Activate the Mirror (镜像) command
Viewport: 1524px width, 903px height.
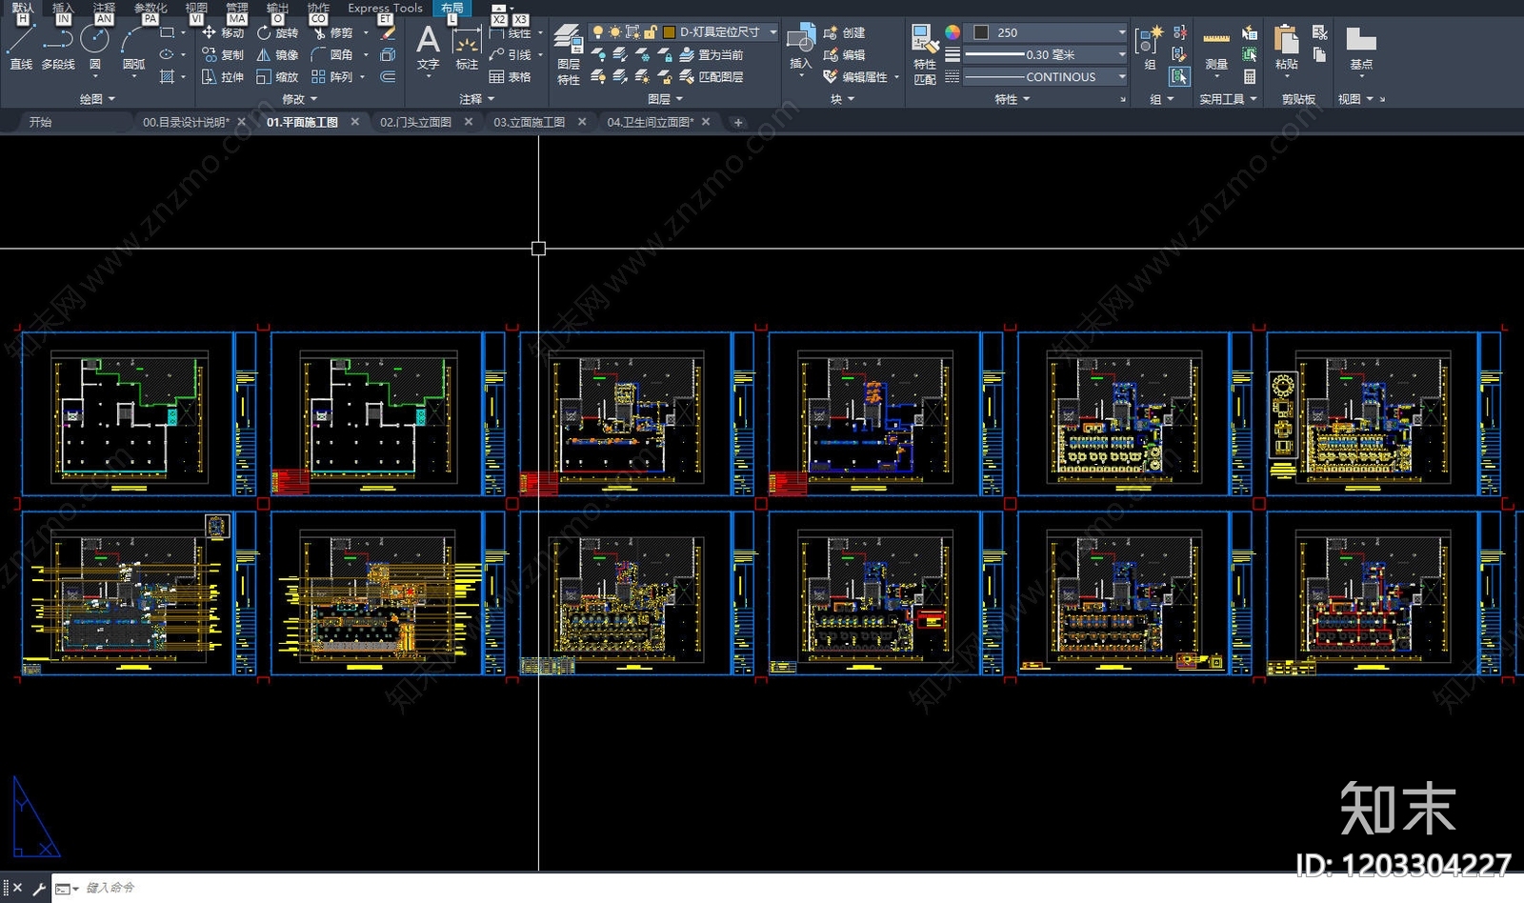(278, 54)
